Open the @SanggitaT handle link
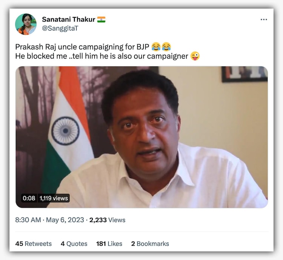This screenshot has height=260, width=283. click(60, 28)
